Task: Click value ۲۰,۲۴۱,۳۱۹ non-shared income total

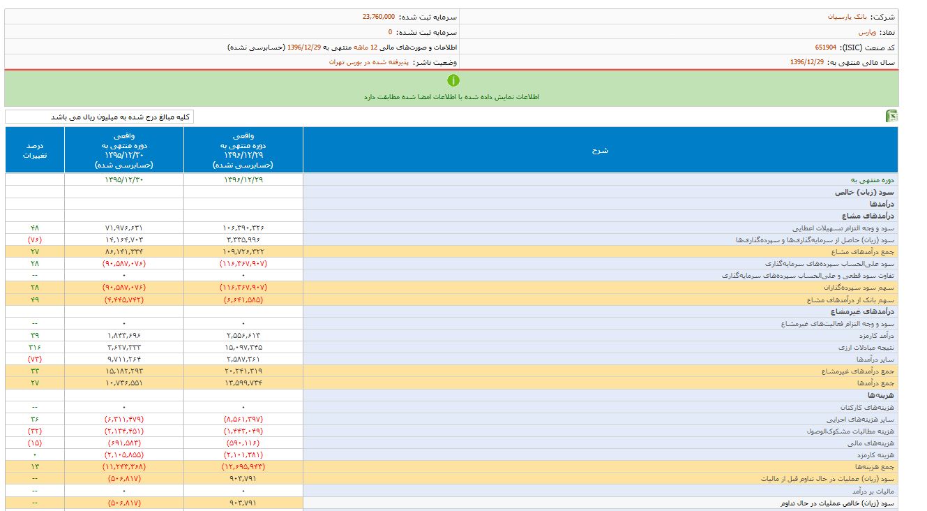Action: coord(243,371)
